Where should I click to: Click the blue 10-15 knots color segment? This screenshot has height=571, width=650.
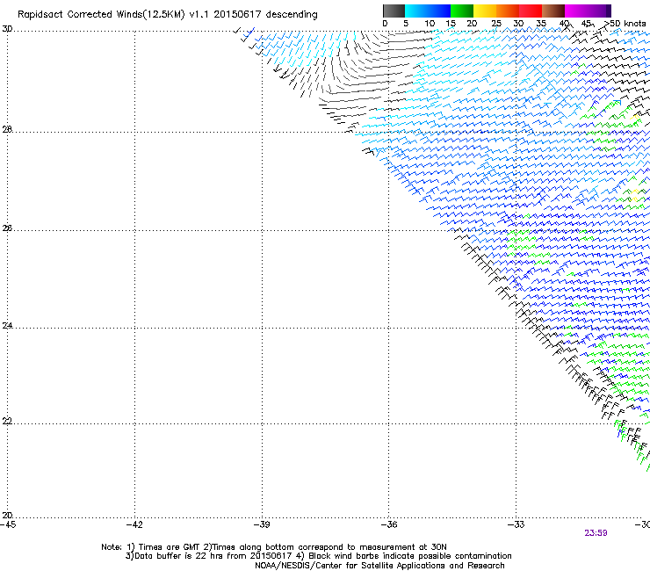point(439,11)
